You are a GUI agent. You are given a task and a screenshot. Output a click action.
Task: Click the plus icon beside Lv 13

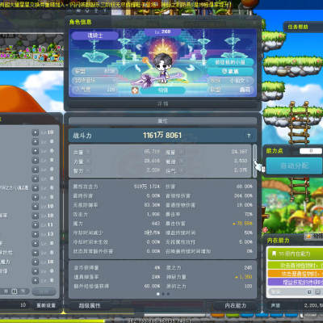36,234
